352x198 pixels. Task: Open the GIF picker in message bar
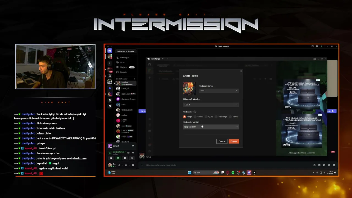point(319,165)
